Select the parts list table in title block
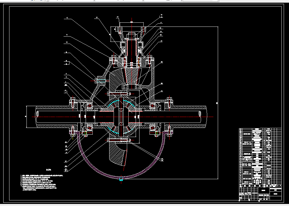This screenshot has height=206, width=289. click(x=260, y=158)
